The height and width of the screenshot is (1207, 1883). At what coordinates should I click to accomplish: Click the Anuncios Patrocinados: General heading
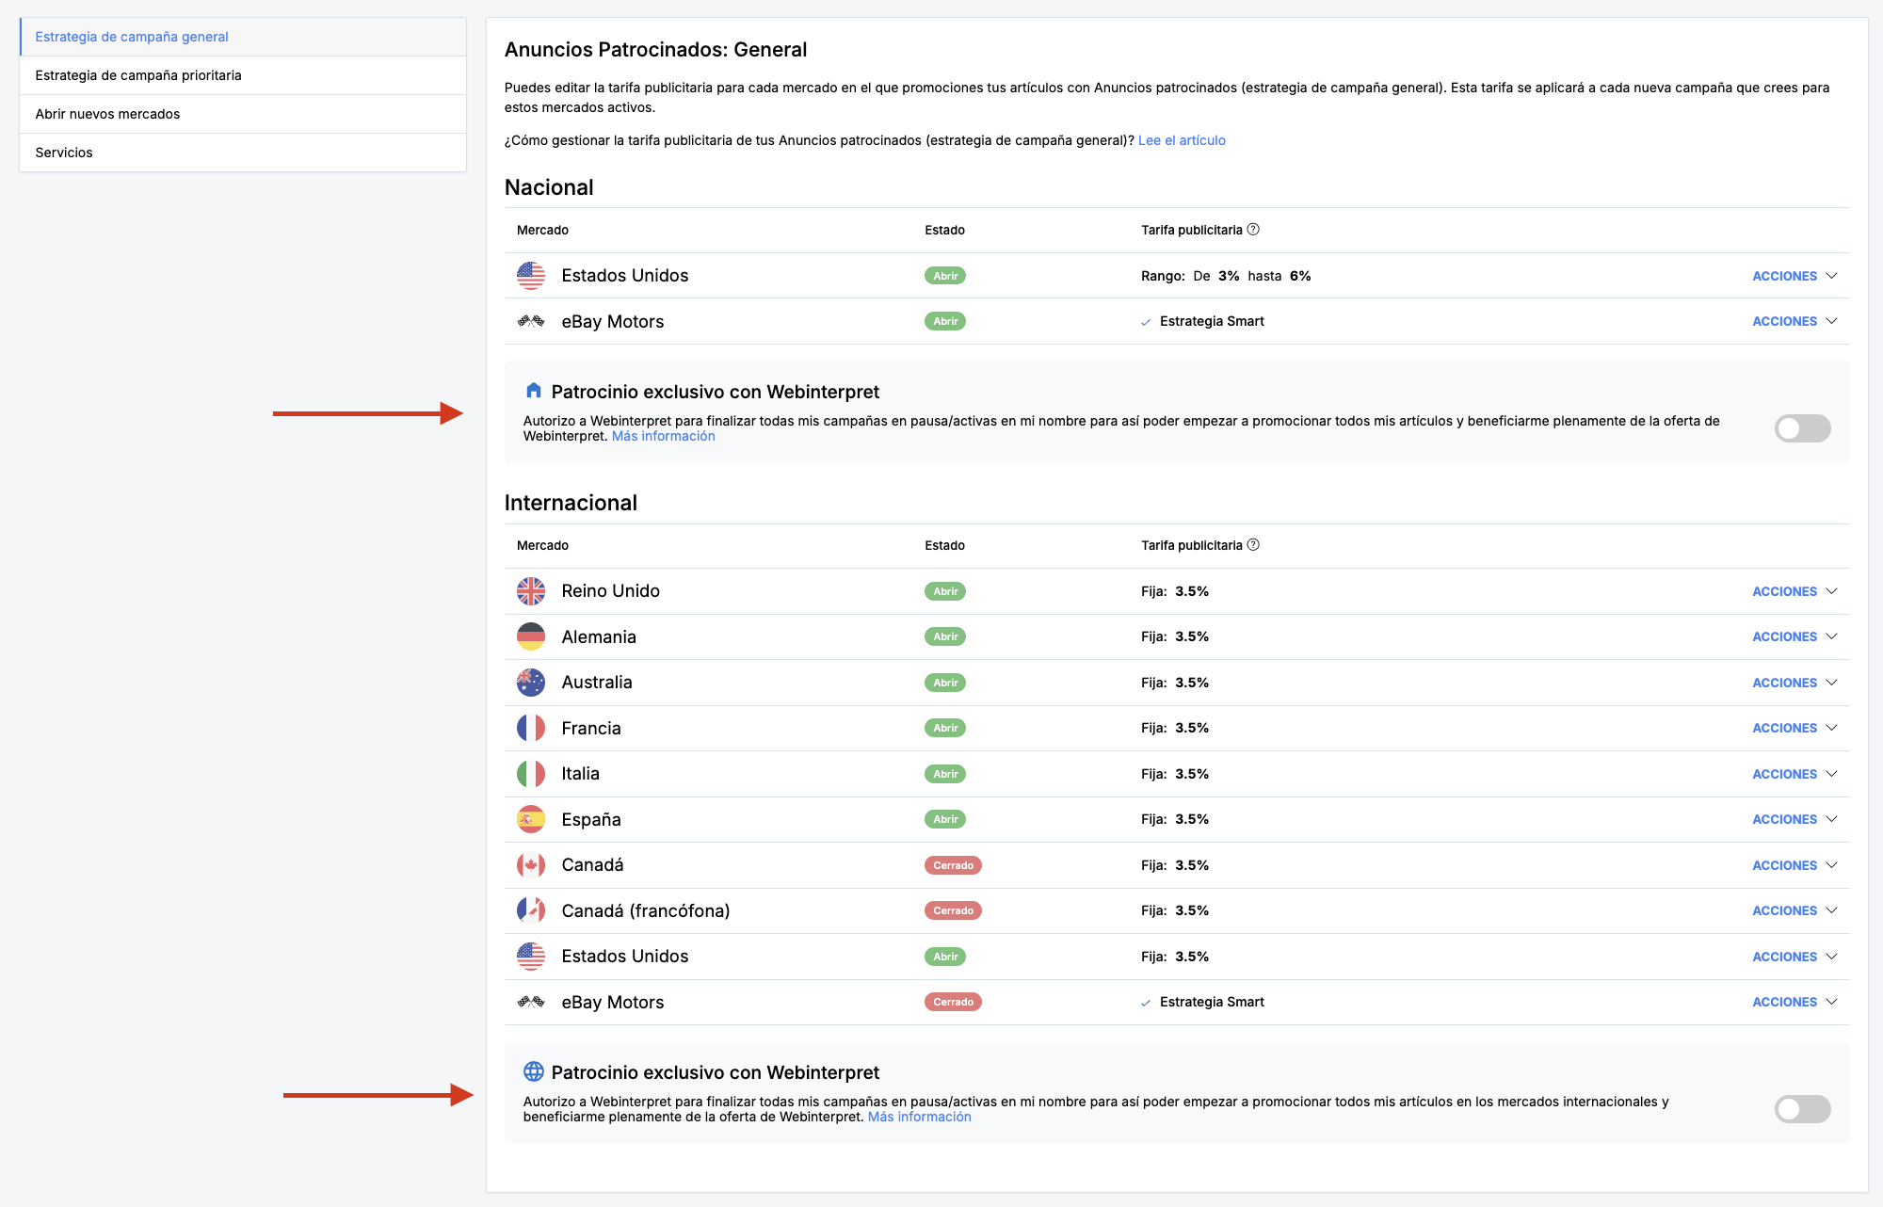tap(655, 50)
